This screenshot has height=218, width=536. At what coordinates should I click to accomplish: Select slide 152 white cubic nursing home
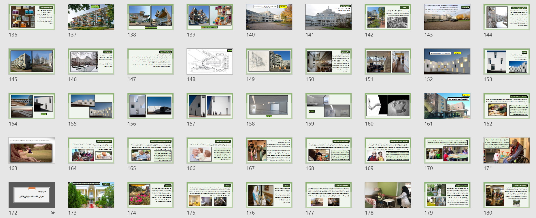[447, 61]
